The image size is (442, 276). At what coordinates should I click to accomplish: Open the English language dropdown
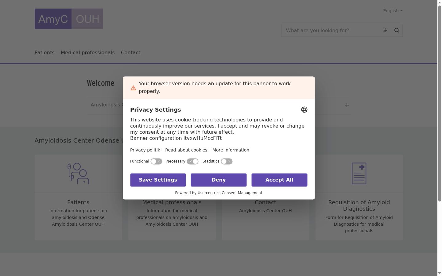tap(393, 11)
